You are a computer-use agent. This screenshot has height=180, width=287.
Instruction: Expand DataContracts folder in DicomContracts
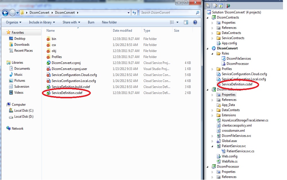click(212, 33)
